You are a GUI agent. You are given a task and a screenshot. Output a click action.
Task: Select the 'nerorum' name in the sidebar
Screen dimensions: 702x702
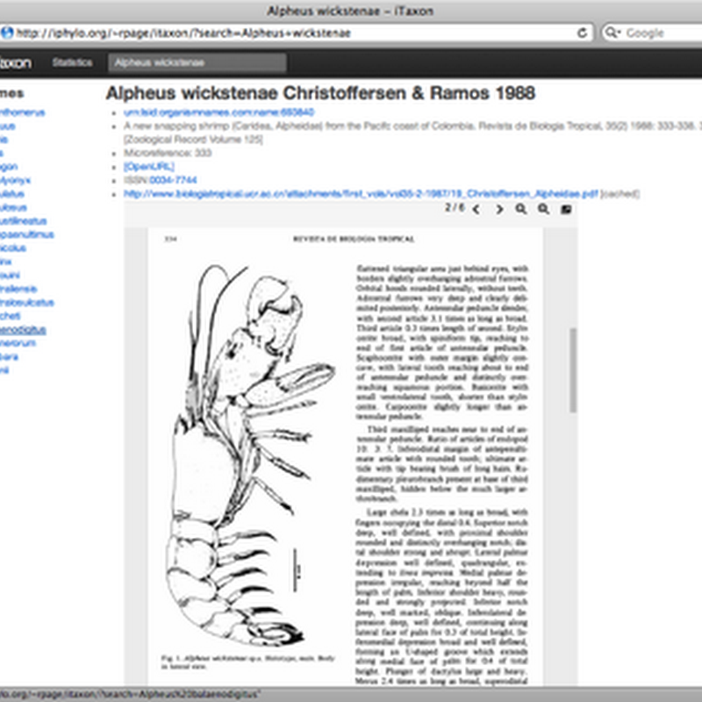click(18, 343)
